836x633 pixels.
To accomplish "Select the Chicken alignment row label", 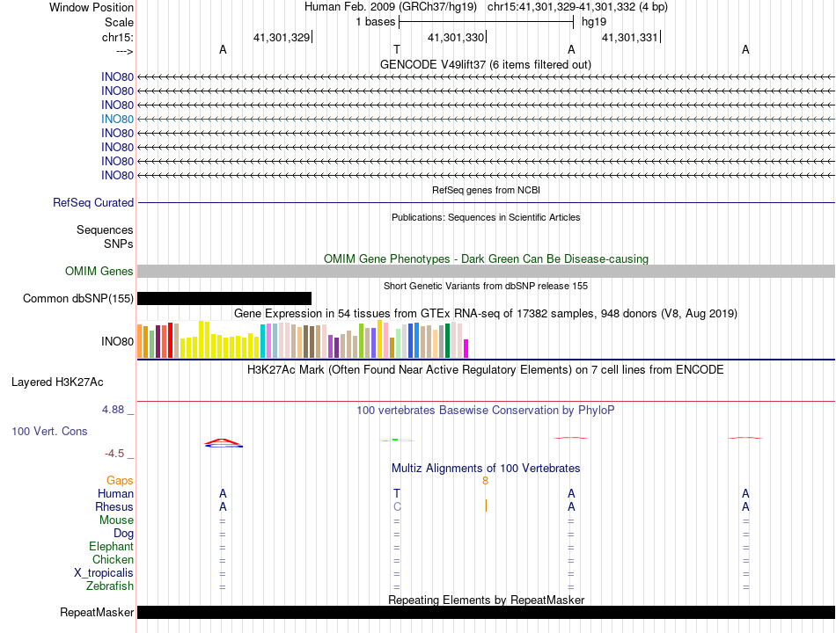I will click(x=113, y=559).
